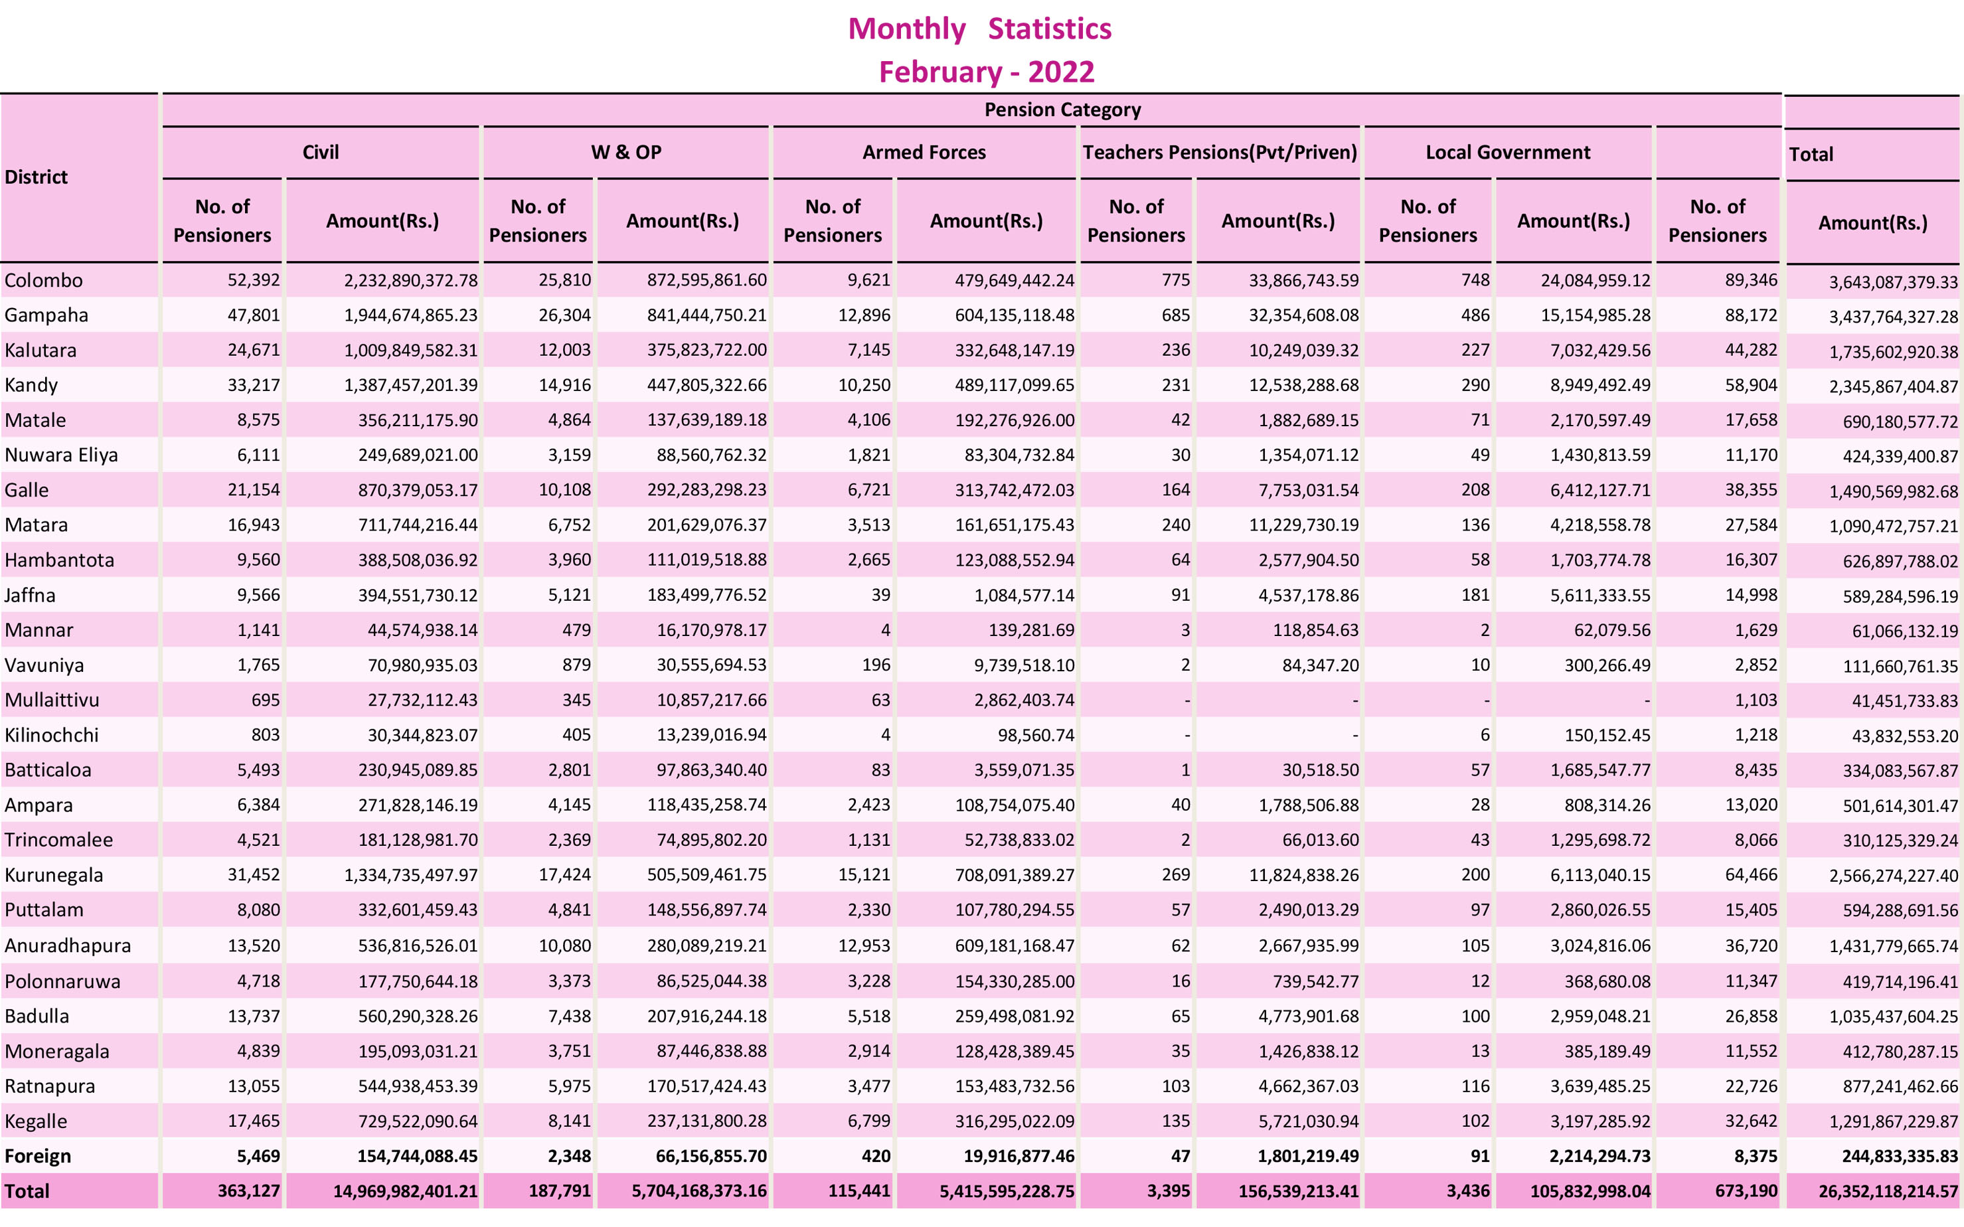1964x1227 pixels.
Task: Select the Pension Category header
Action: [x=1062, y=110]
